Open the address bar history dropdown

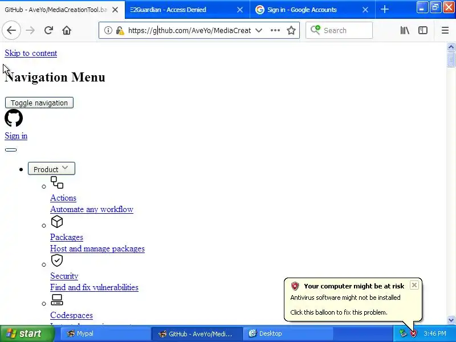(x=259, y=30)
